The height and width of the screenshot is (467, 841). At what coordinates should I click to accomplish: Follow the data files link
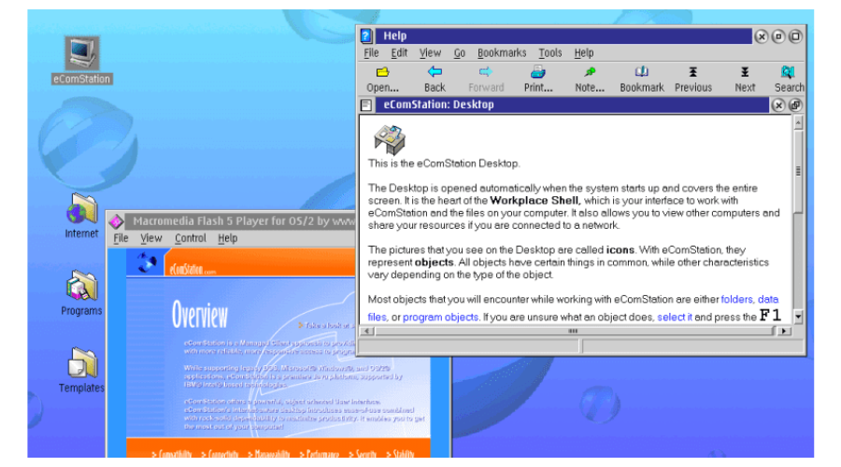(768, 300)
